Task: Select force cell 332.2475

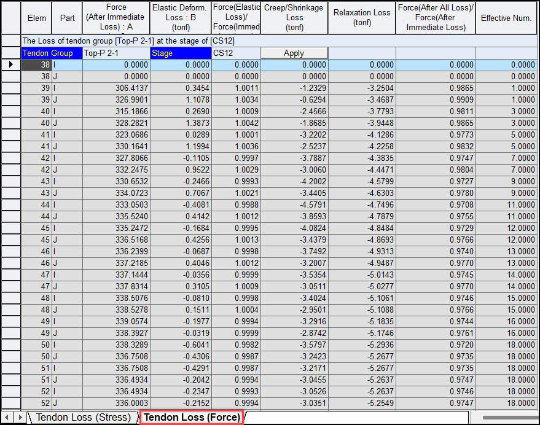Action: click(x=116, y=170)
